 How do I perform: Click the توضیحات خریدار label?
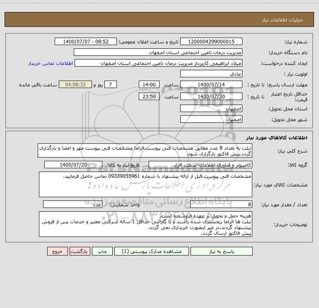[x=290, y=225]
